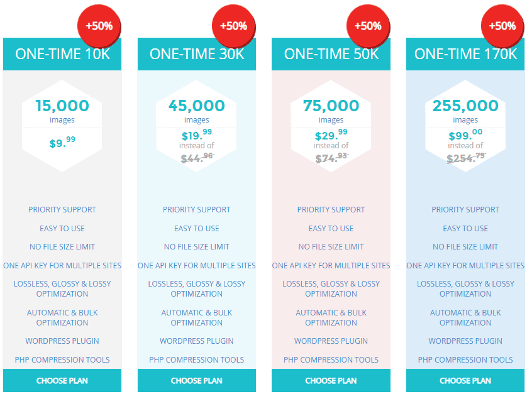Click PRIORITY SUPPORT in the 170K plan
The height and width of the screenshot is (394, 532).
pos(465,210)
